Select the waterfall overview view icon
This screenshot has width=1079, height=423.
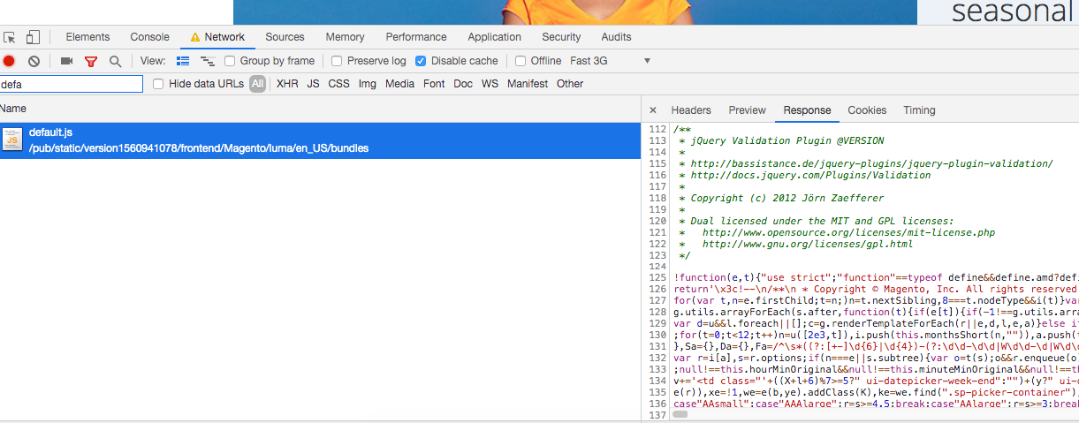point(208,61)
